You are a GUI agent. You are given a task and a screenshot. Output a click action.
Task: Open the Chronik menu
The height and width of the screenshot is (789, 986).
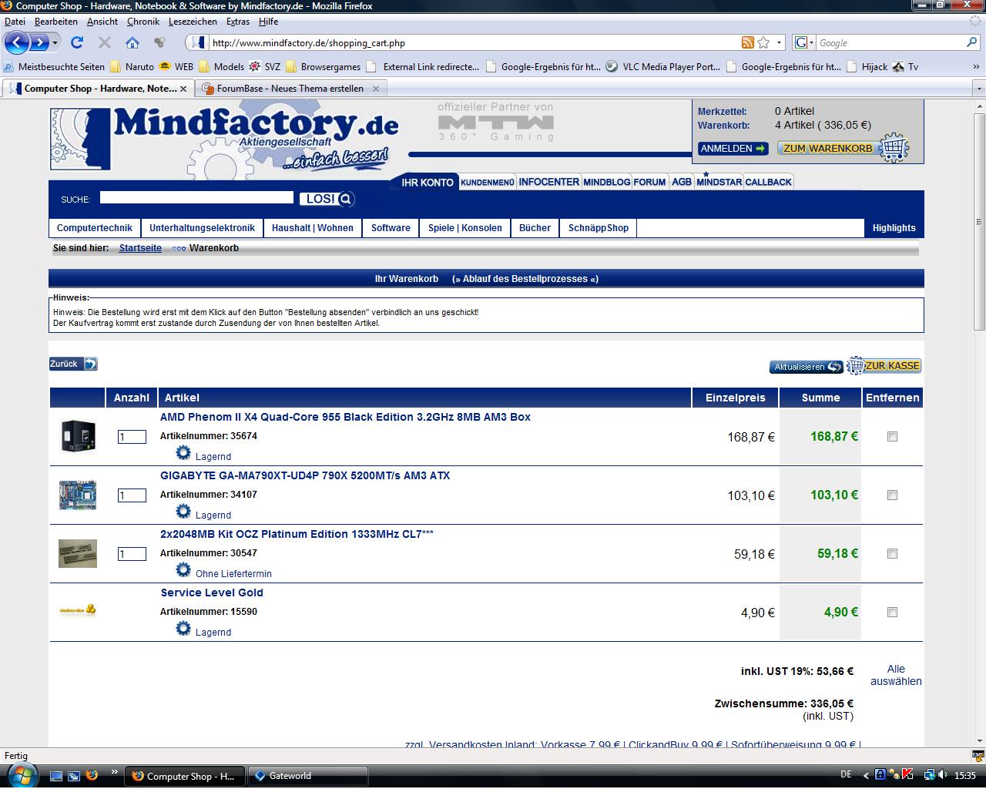pos(143,22)
